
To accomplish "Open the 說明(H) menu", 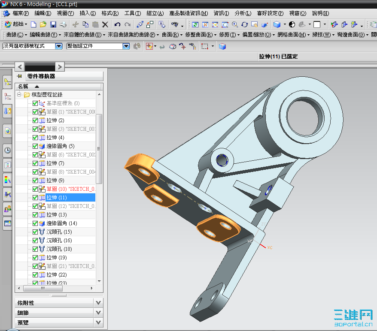I will click(x=320, y=13).
